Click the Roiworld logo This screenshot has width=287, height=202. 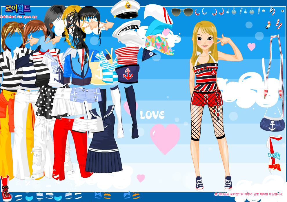coord(18,8)
